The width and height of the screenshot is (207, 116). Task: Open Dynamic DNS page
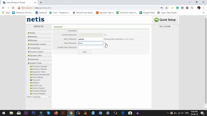36,56
